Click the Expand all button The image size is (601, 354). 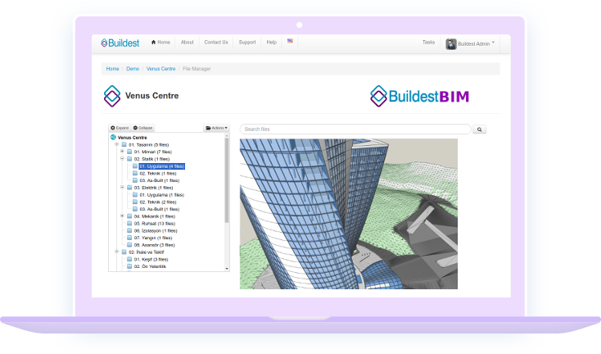point(120,128)
